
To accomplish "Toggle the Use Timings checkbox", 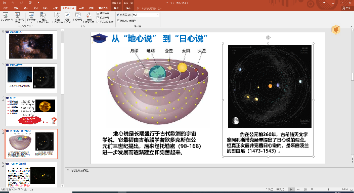I will click(98, 18).
